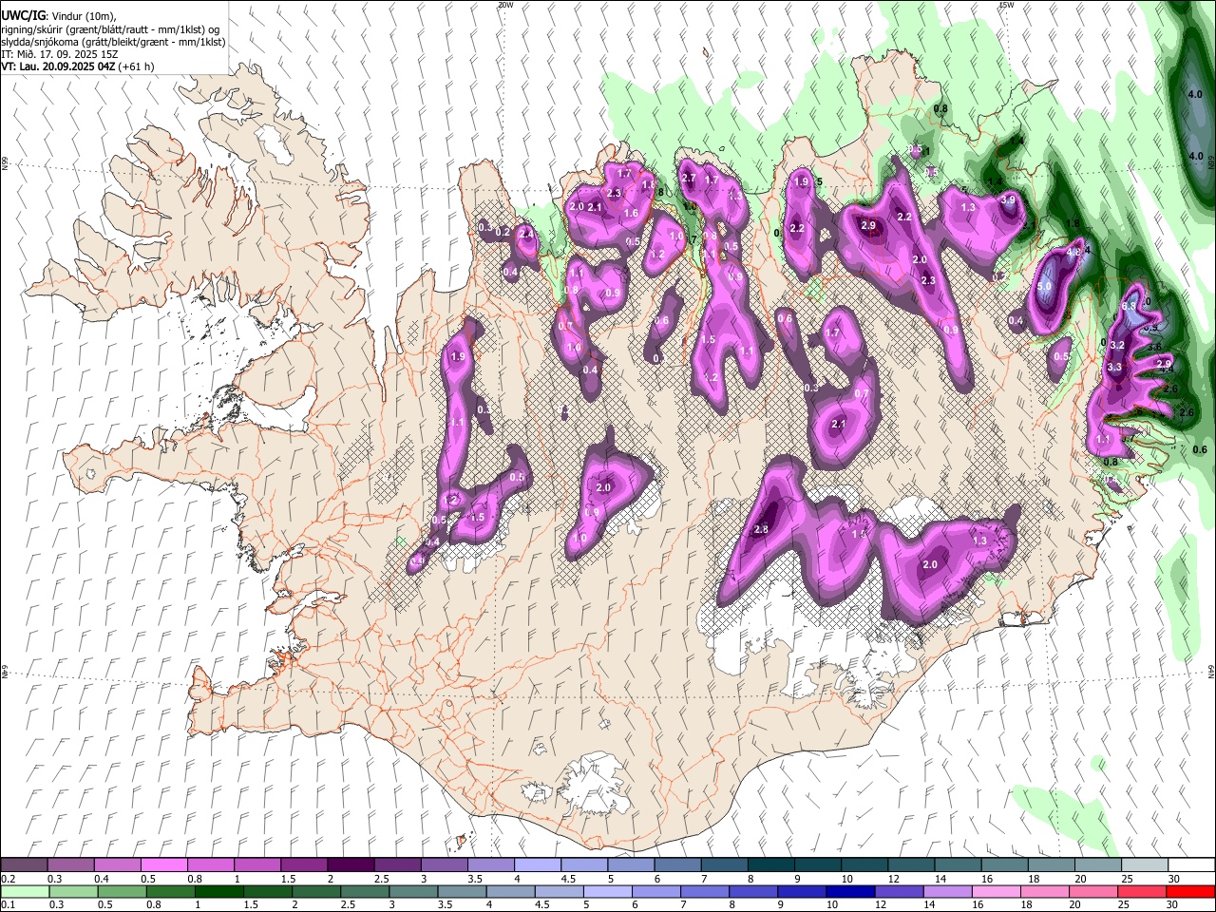Viewport: 1216px width, 912px height.
Task: Select the 'IT: Mið. 17. 09. 2025 15Z' line
Action: pyautogui.click(x=60, y=54)
